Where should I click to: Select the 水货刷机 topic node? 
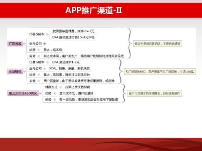(x=15, y=71)
